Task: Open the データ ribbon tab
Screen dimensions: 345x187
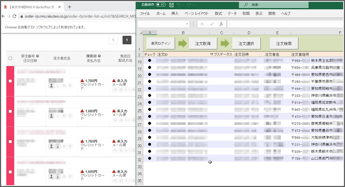Action: point(232,13)
